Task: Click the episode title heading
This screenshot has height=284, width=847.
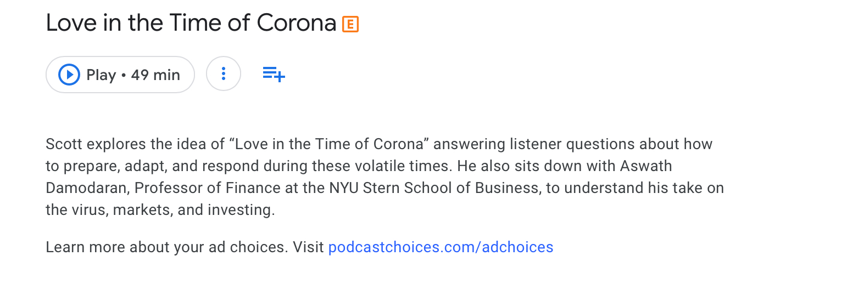Action: click(x=191, y=24)
